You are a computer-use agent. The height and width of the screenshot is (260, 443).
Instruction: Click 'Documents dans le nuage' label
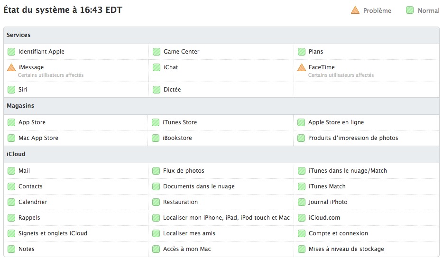point(199,186)
